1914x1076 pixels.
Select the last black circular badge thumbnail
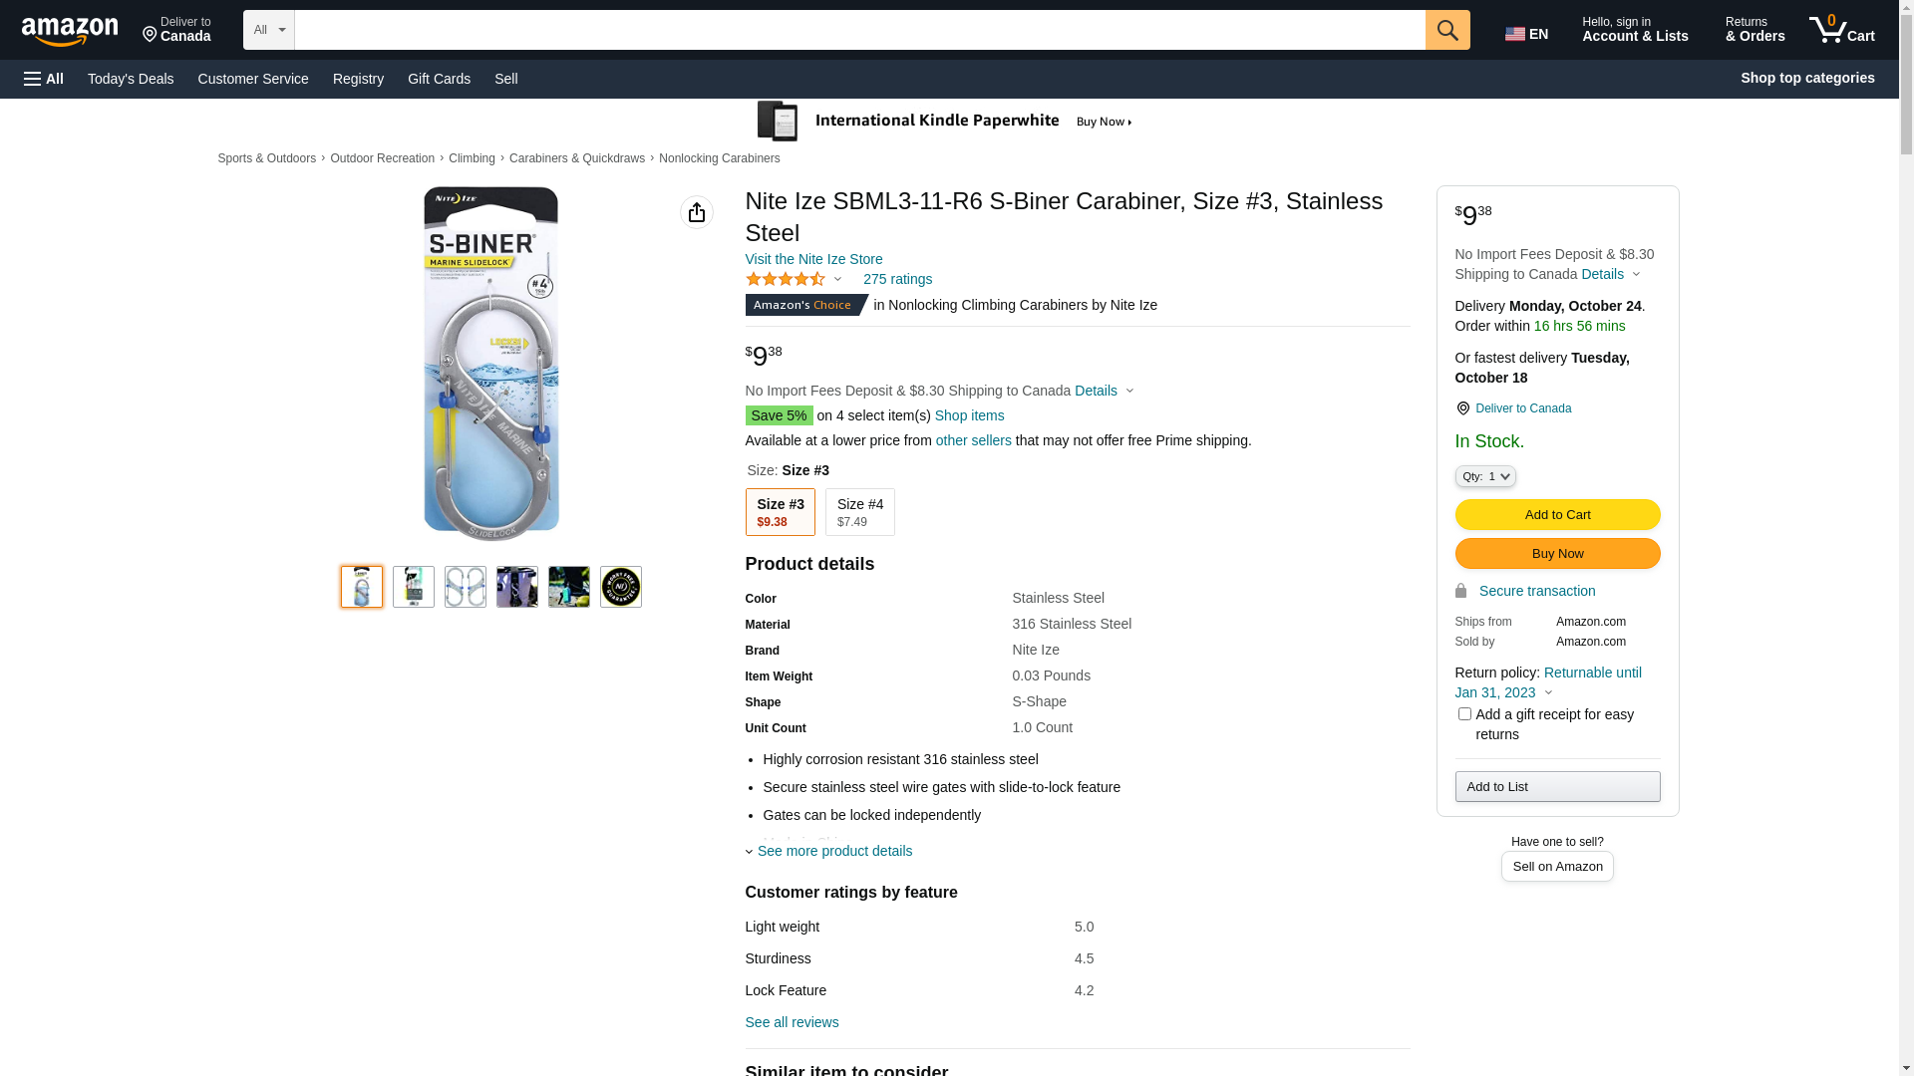(x=620, y=587)
